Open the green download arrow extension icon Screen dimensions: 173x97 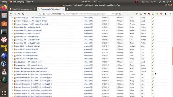tap(157, 14)
